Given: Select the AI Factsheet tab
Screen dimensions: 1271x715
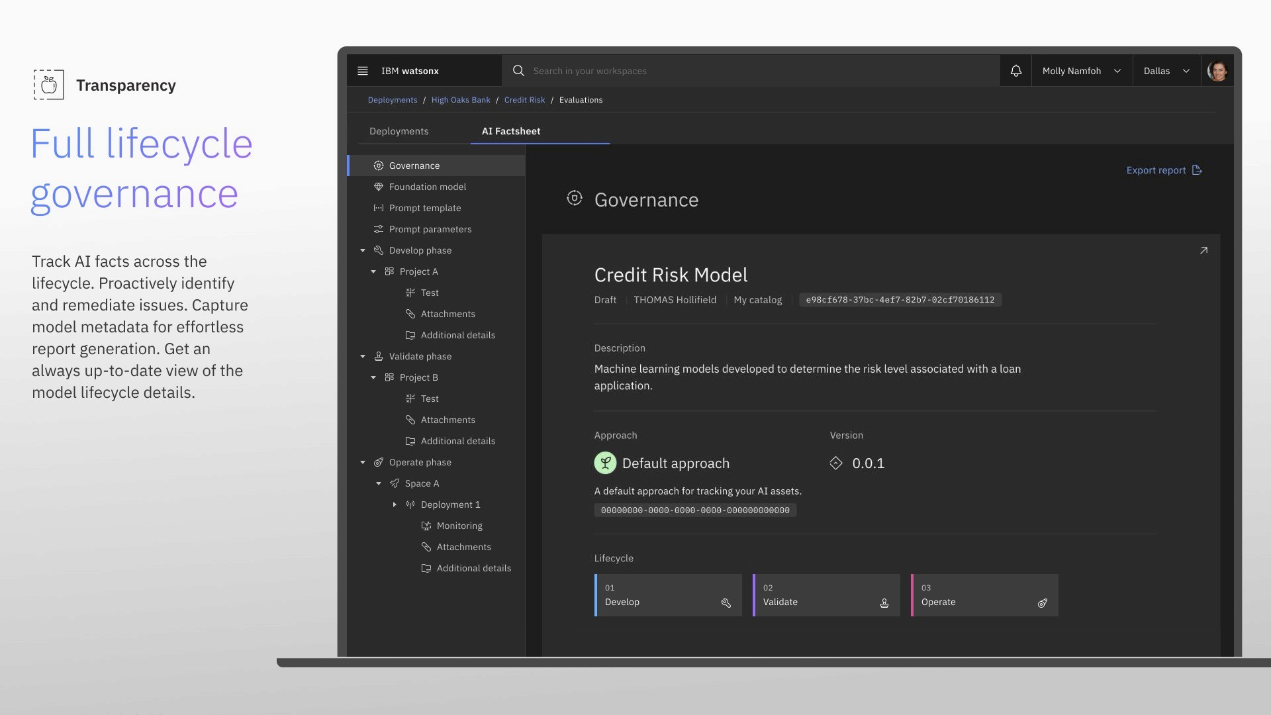Looking at the screenshot, I should click(511, 131).
